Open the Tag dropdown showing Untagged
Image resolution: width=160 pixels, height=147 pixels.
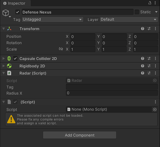click(x=53, y=19)
